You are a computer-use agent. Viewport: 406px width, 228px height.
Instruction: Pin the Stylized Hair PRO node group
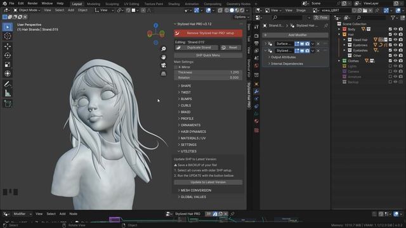[x=232, y=214]
